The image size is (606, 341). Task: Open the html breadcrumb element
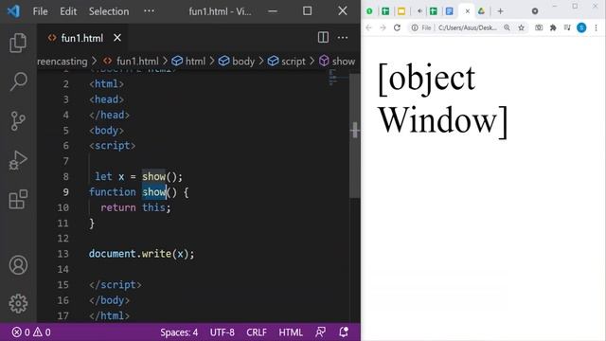[x=195, y=61]
